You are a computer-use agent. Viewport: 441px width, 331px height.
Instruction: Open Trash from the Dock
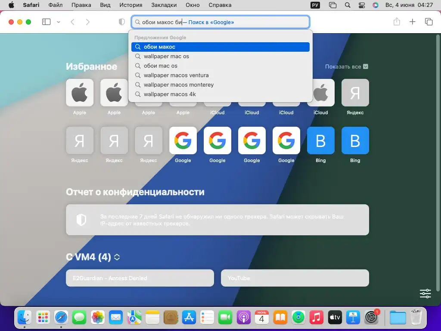click(x=416, y=317)
